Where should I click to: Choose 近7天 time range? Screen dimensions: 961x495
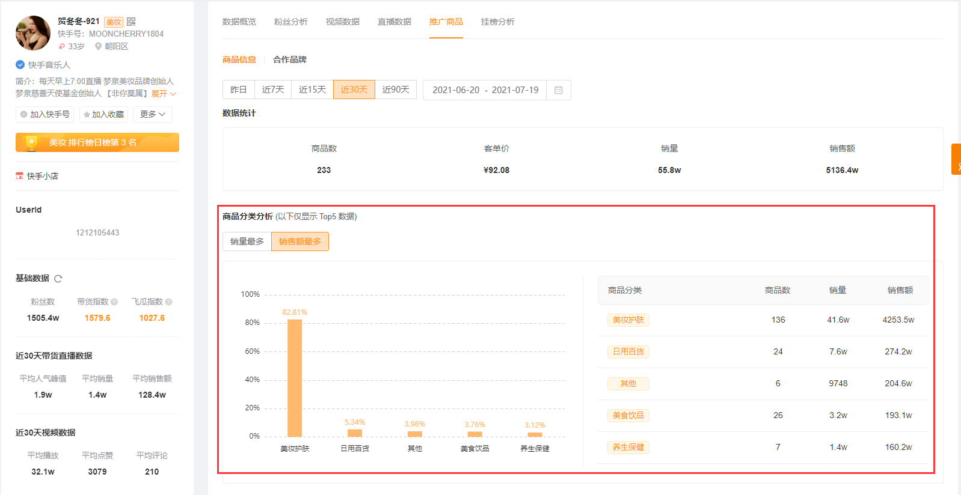(x=273, y=90)
